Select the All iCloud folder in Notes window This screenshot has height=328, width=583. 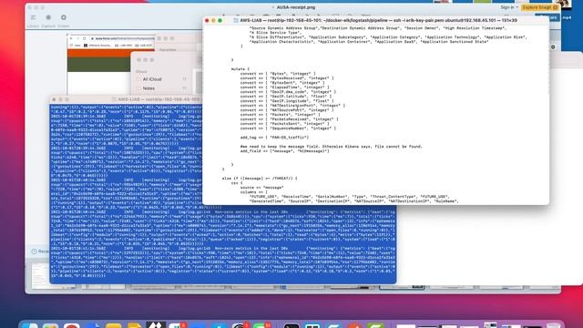160,79
